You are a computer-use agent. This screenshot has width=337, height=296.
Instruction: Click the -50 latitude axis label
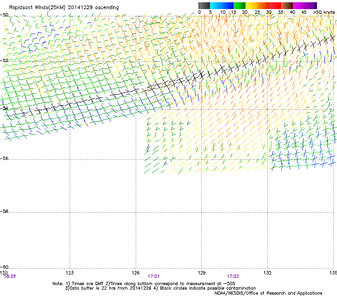tap(4, 15)
